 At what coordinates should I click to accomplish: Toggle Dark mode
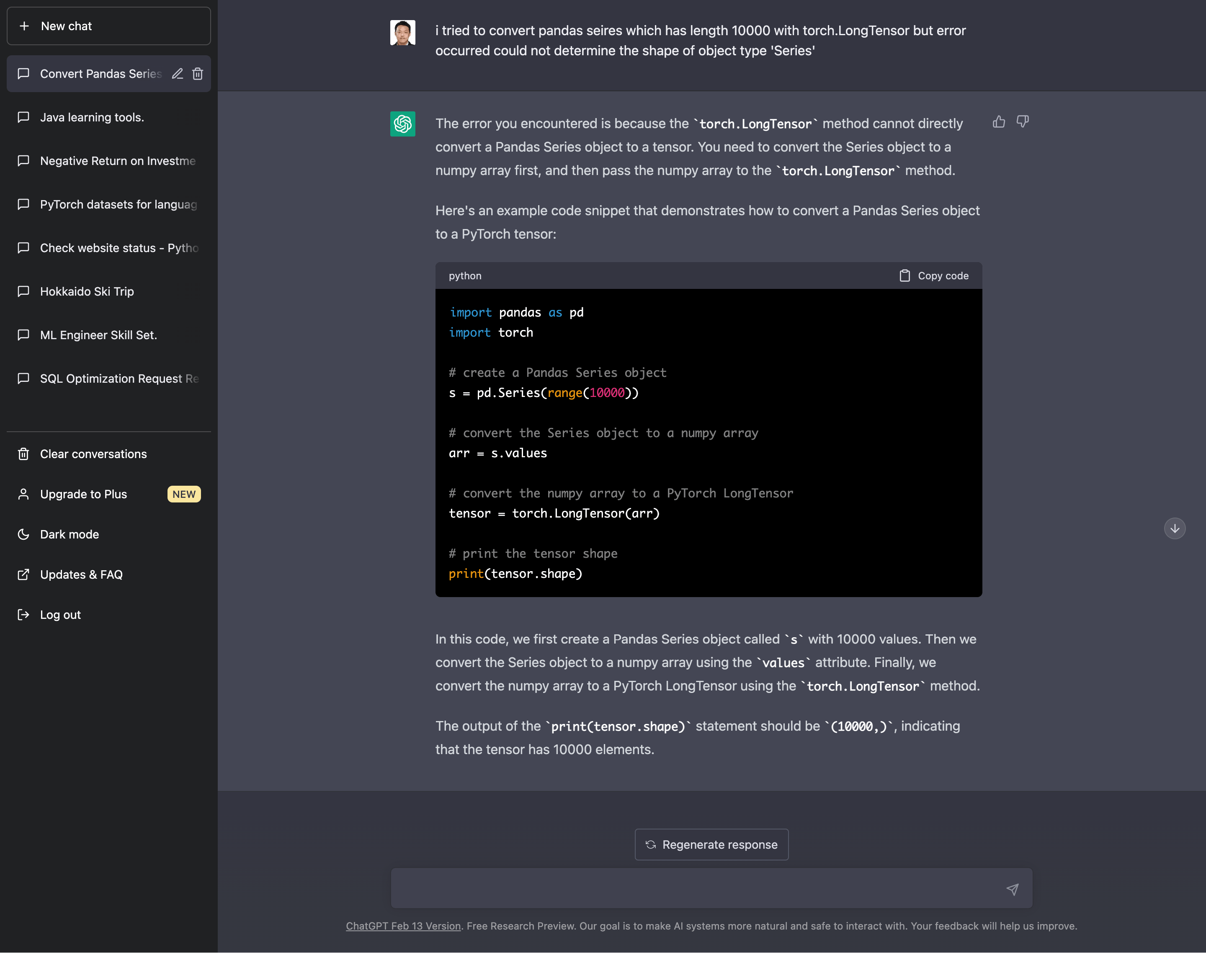(x=108, y=535)
